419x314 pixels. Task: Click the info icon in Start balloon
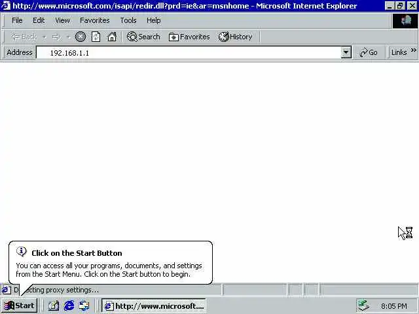[22, 251]
